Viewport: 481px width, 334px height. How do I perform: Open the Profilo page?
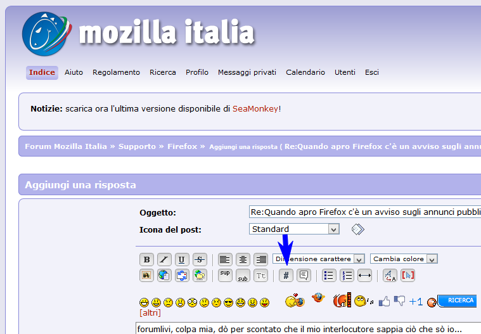click(x=197, y=72)
